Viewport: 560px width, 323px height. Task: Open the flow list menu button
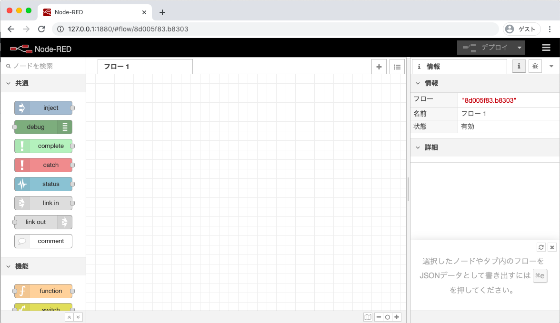coord(397,67)
